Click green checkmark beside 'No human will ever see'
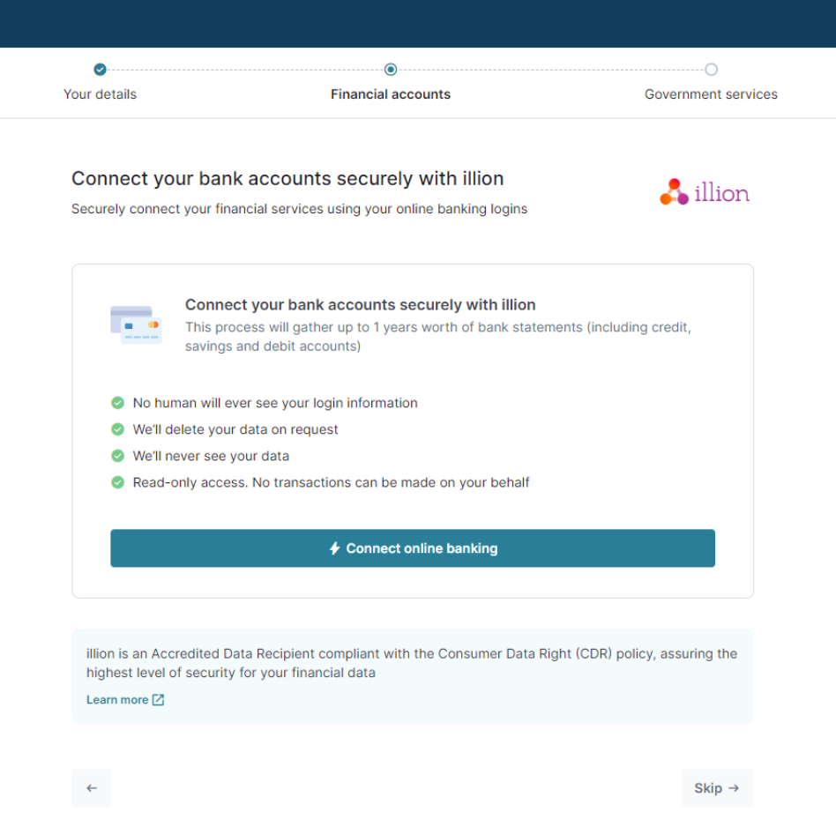 pyautogui.click(x=117, y=403)
